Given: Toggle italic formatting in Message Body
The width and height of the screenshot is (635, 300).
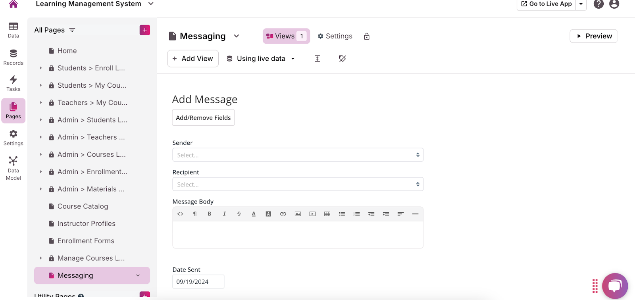Looking at the screenshot, I should (x=224, y=214).
